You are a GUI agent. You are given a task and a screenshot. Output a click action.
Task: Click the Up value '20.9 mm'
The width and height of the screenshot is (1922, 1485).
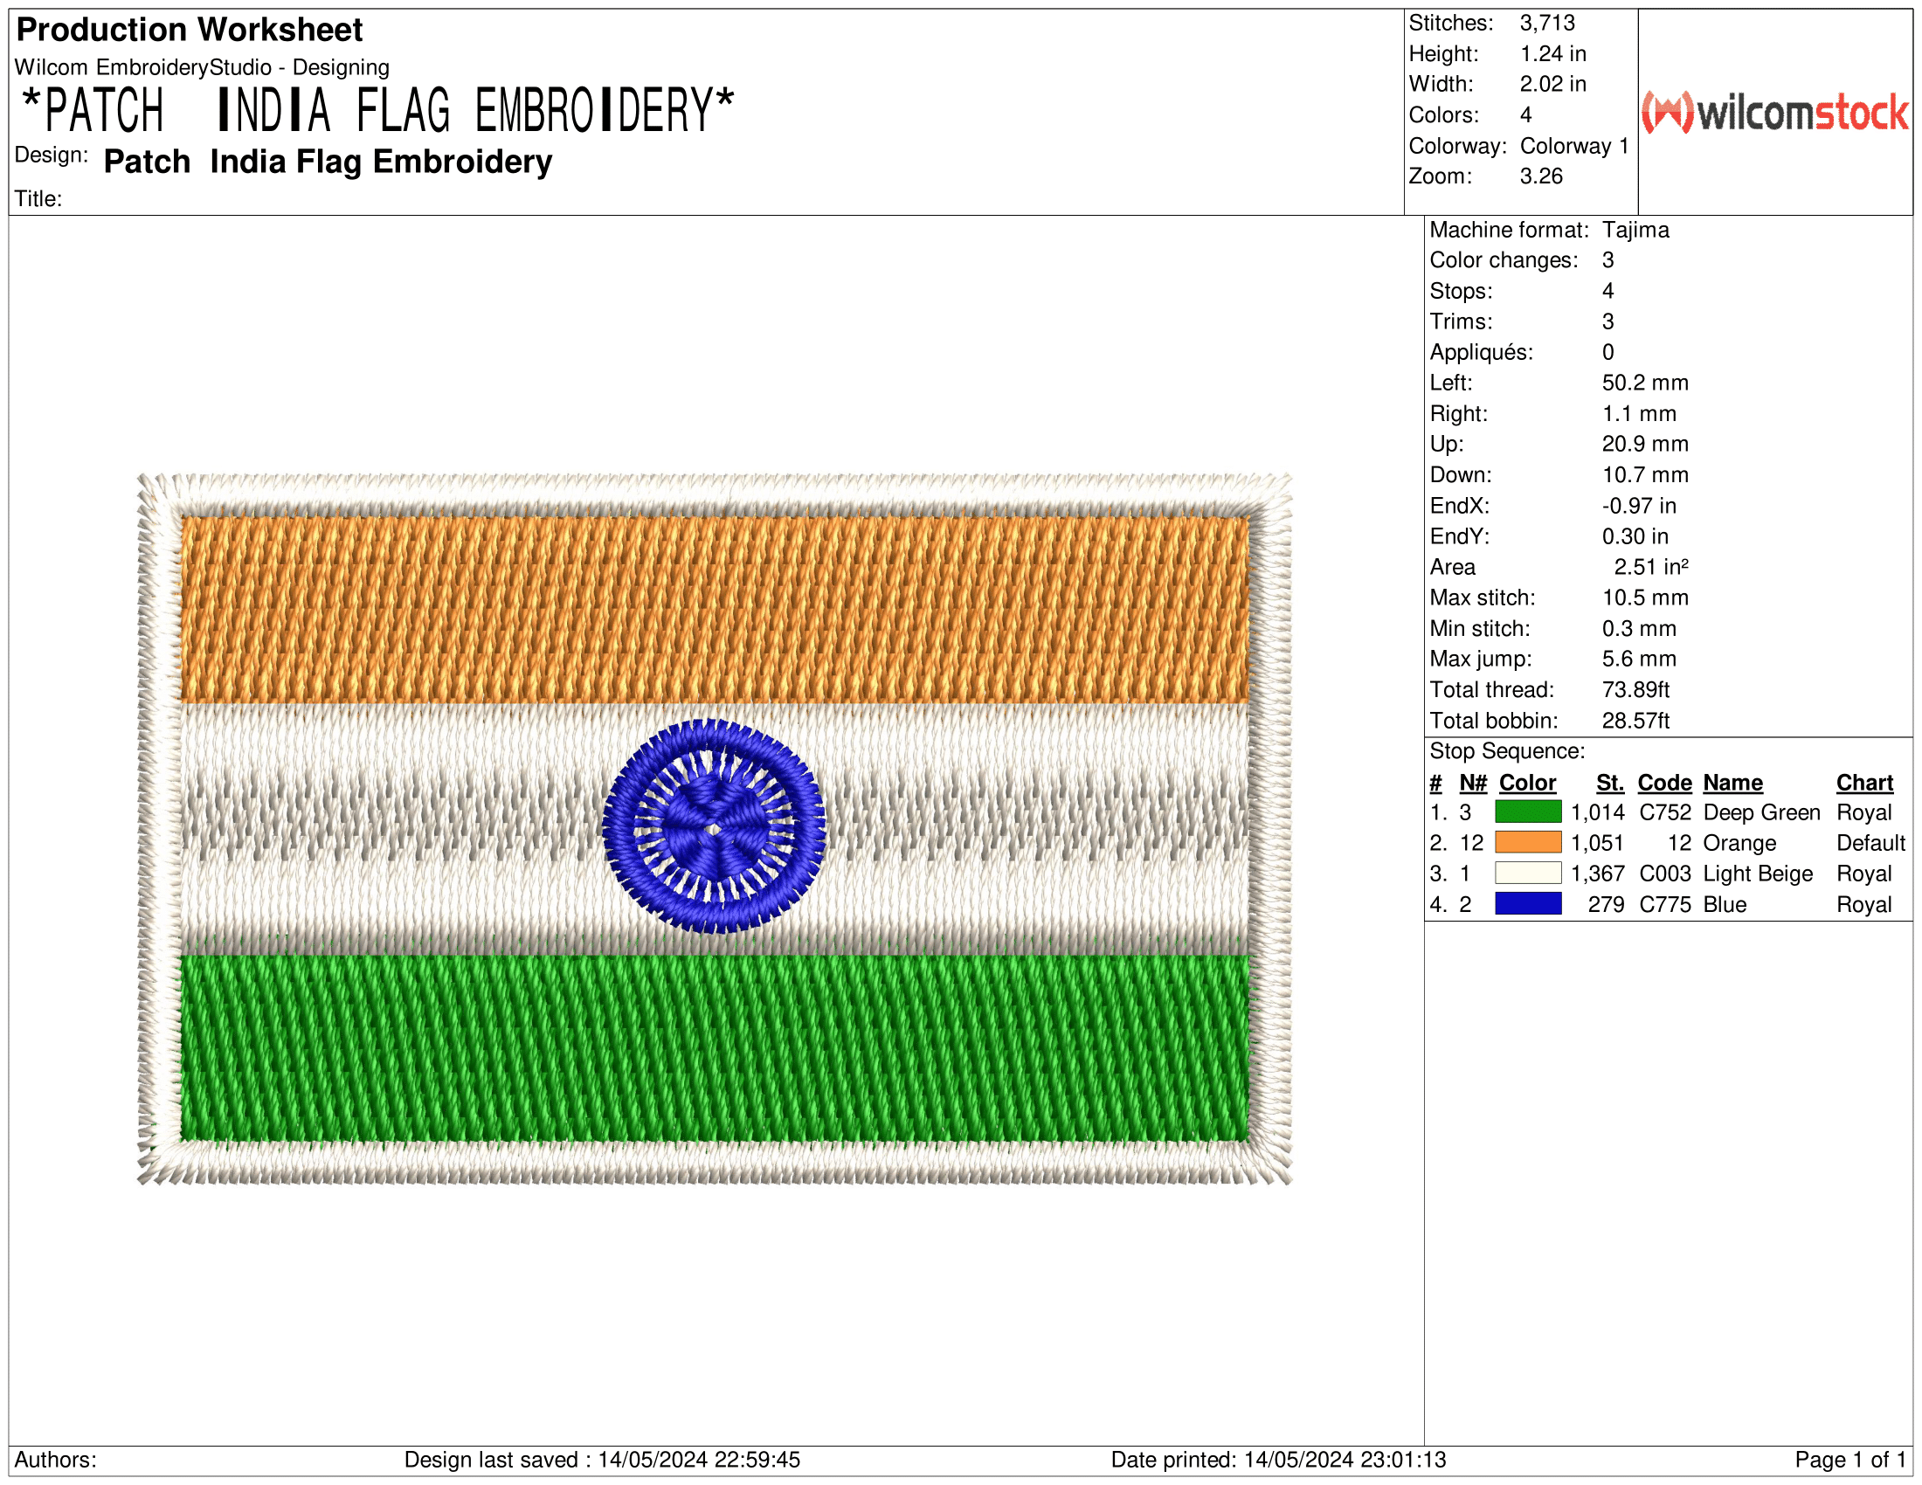pos(1644,445)
